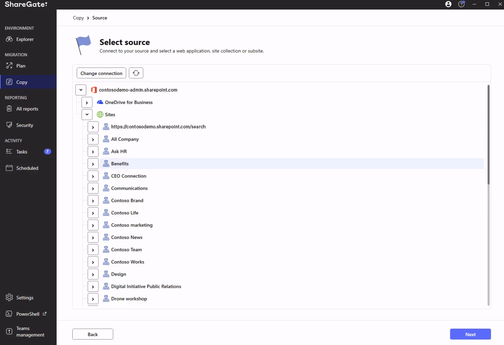Click the Scheduled calendar icon
This screenshot has height=345, width=504.
pos(9,168)
